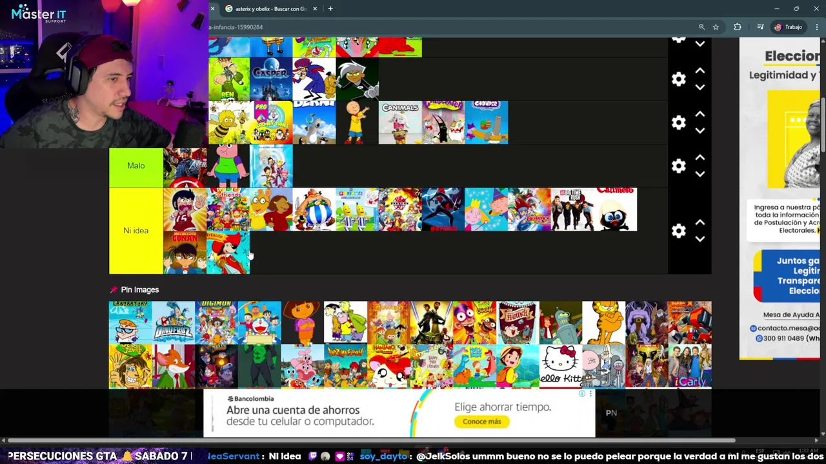Move Malo tier row down

[700, 174]
